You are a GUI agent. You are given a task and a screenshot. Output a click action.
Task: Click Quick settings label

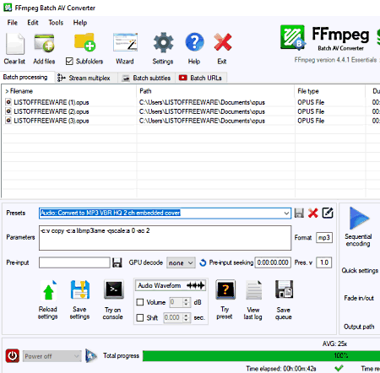(x=360, y=270)
